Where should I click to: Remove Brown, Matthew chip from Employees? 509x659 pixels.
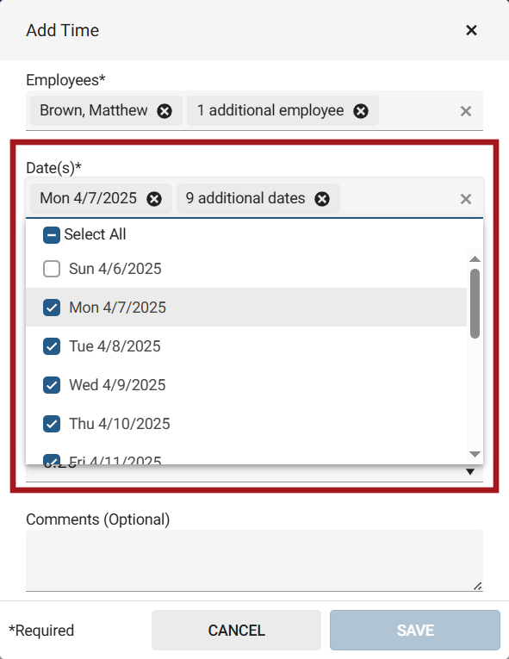[x=164, y=111]
